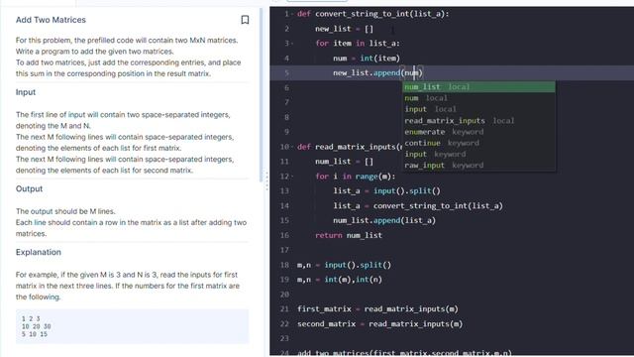634x357 pixels.
Task: Place cursor on 'return num_list' line
Action: [349, 235]
